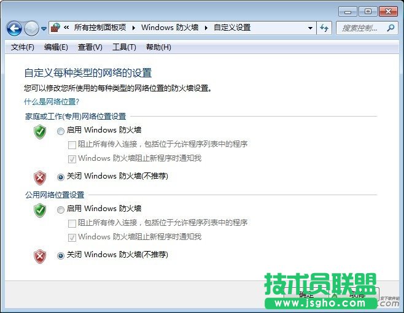The image size is (404, 313).
Task: Click the Back navigation arrow button
Action: [x=15, y=28]
